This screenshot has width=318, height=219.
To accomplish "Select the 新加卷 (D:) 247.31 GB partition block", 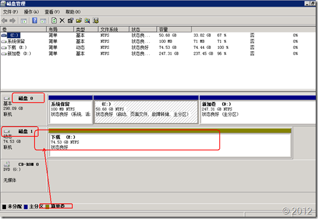I will (x=258, y=110).
